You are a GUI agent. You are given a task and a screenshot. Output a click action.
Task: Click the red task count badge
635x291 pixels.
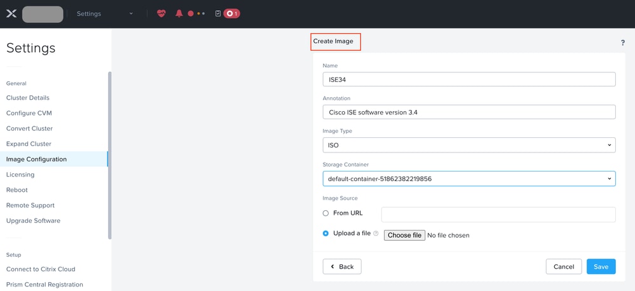click(x=231, y=14)
